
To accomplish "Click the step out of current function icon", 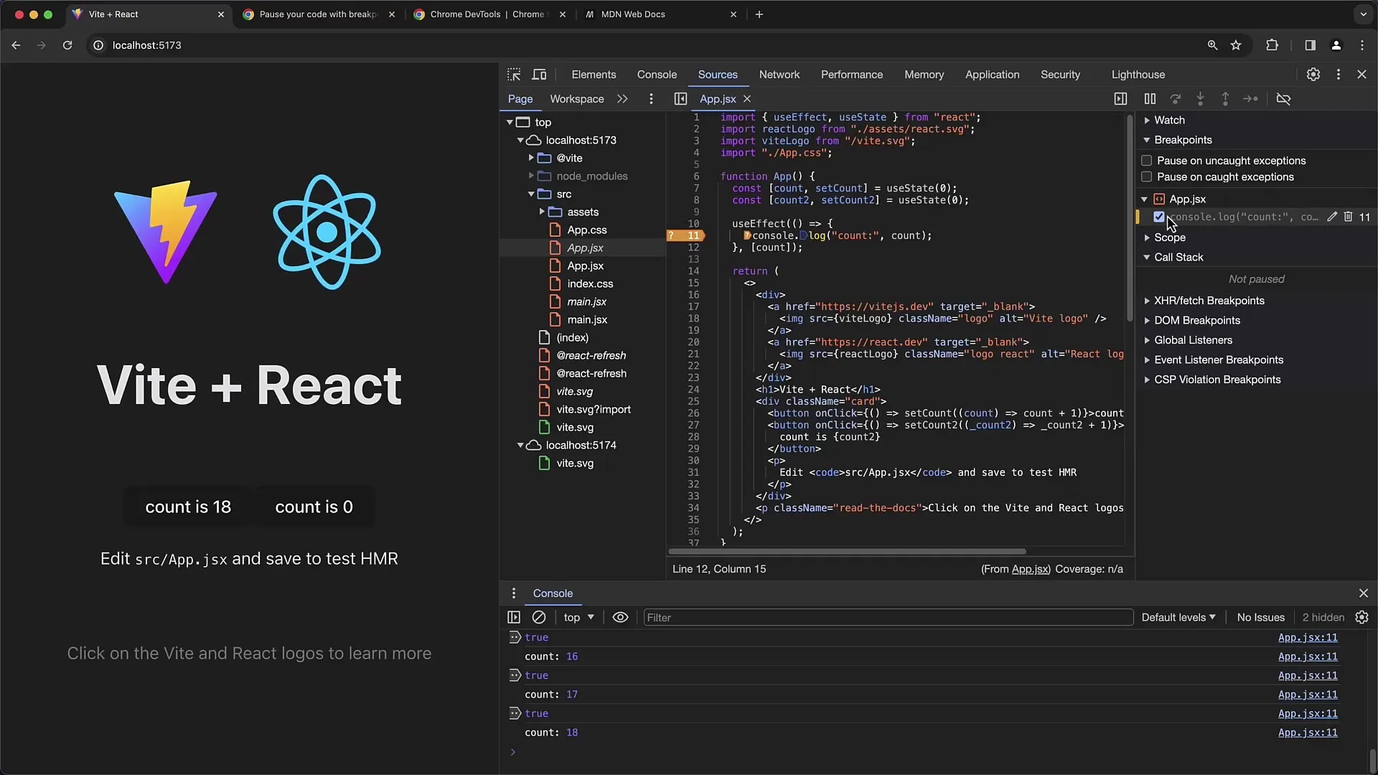I will (1224, 98).
